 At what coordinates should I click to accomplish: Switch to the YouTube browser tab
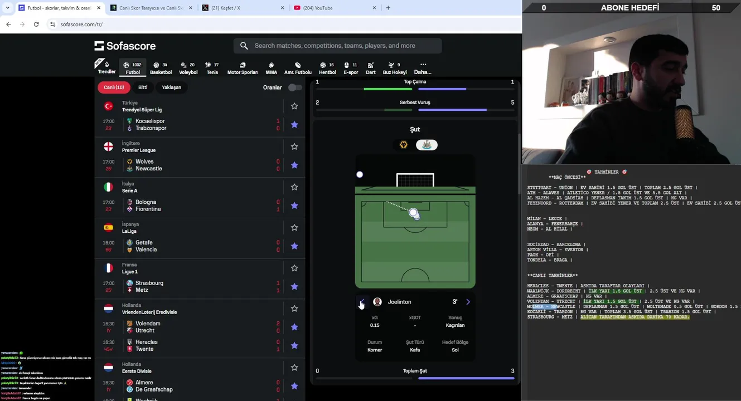click(333, 8)
